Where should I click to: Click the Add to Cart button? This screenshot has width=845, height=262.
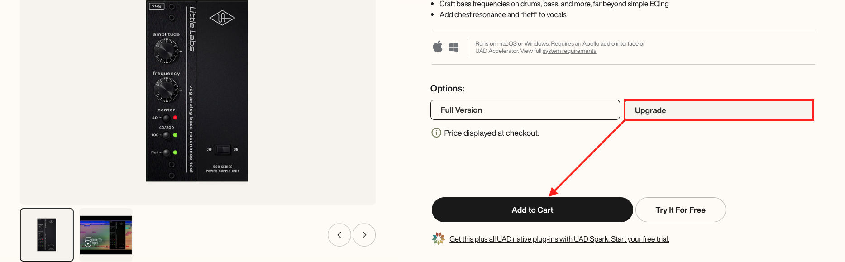coord(532,210)
